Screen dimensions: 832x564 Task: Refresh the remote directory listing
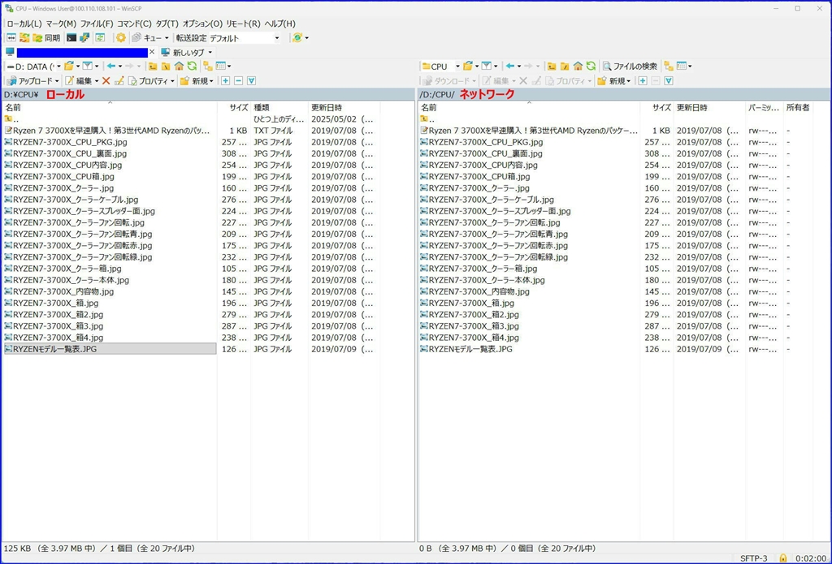[x=591, y=67]
